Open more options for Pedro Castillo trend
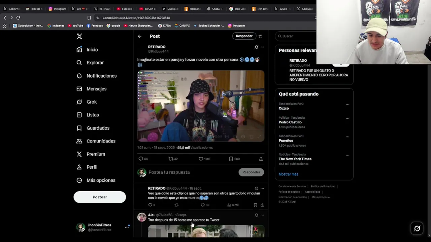The height and width of the screenshot is (242, 431). coord(347,119)
